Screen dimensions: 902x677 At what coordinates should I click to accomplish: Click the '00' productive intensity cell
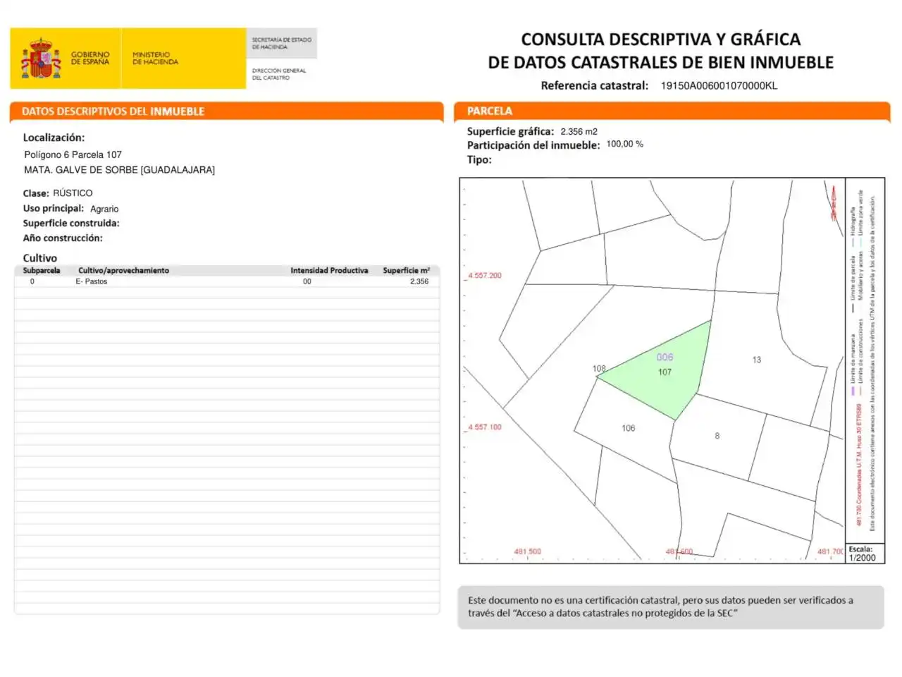[x=307, y=281]
